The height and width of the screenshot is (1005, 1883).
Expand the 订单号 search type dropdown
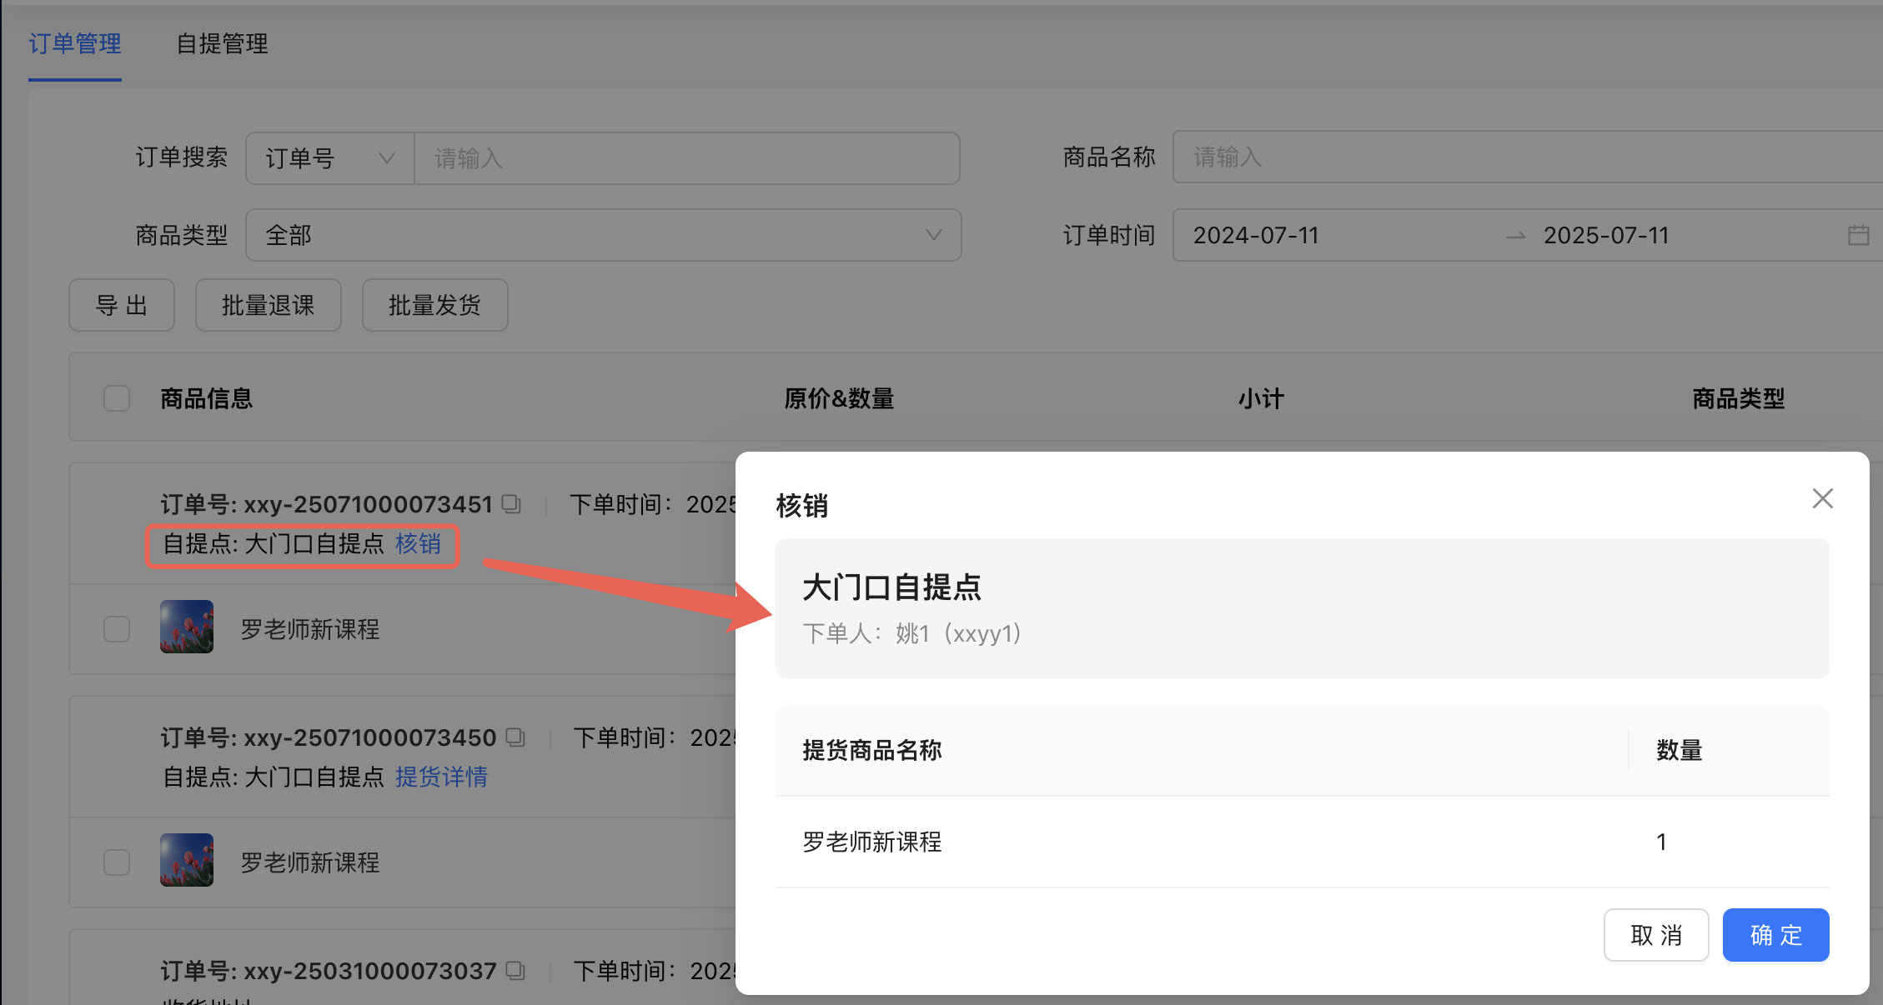tap(330, 158)
